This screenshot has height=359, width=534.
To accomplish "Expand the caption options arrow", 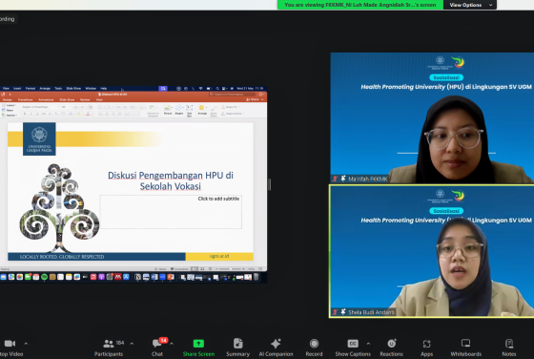I will coord(368,344).
